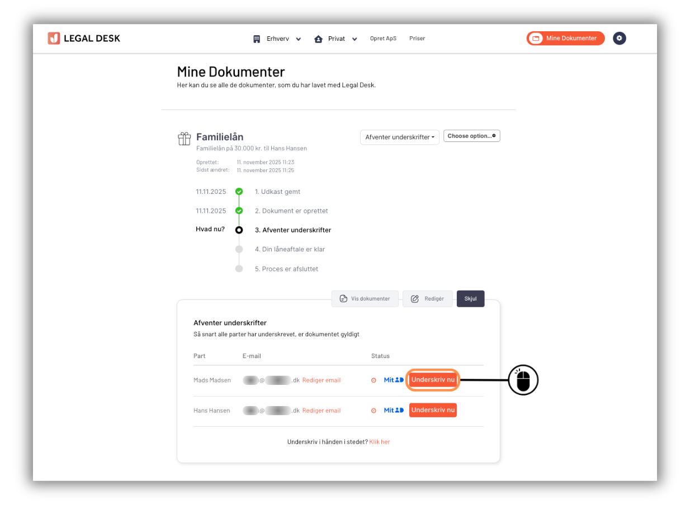Screen dimensions: 690x505
Task: Open the Afventer underskrifter status dropdown
Action: pyautogui.click(x=399, y=137)
